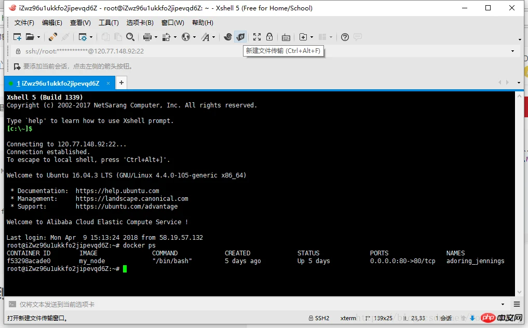Click container ID f53298acade0 text

pos(29,261)
